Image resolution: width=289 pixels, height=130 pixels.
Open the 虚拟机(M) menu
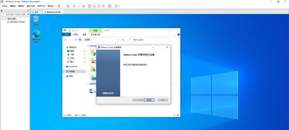coord(31,6)
